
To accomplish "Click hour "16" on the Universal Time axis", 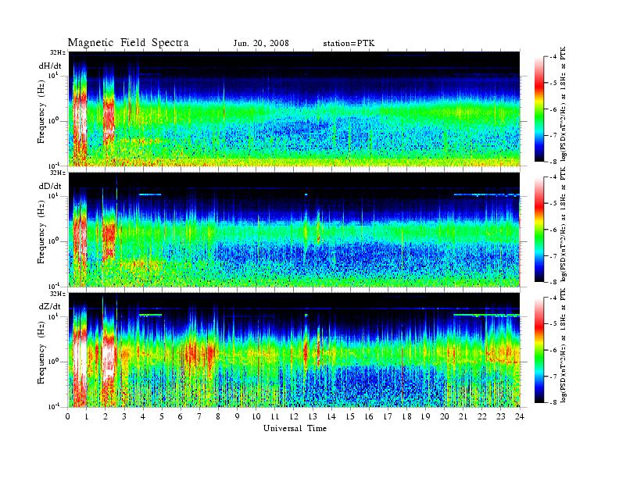I will [x=369, y=416].
